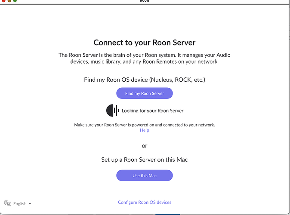Viewport: 290px width, 215px height.
Task: Select Use this Mac button
Action: pyautogui.click(x=145, y=175)
